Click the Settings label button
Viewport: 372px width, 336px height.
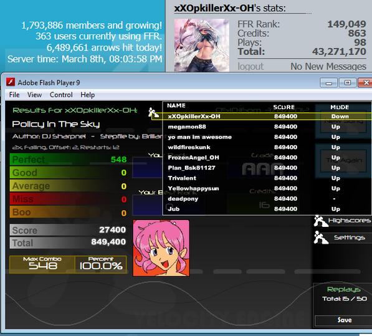pos(349,238)
